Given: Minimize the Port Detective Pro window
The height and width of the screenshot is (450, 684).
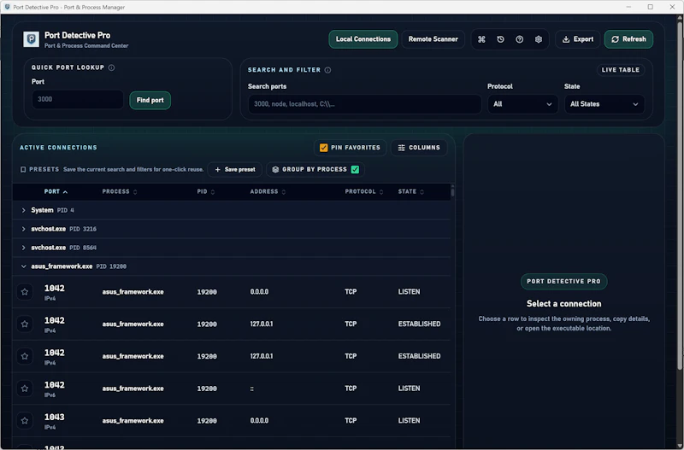Looking at the screenshot, I should point(628,7).
